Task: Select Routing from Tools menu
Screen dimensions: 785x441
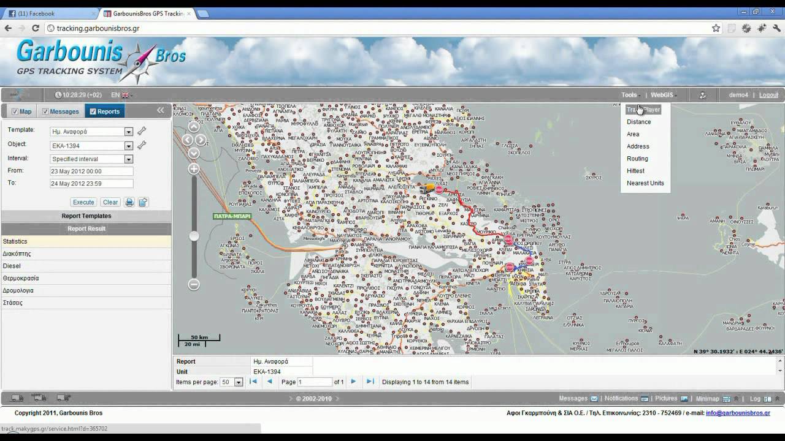Action: pyautogui.click(x=637, y=159)
